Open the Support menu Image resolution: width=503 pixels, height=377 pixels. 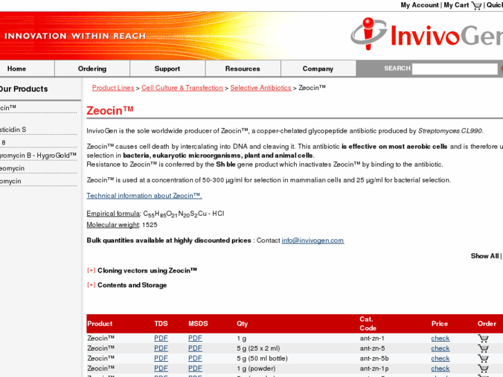point(167,68)
